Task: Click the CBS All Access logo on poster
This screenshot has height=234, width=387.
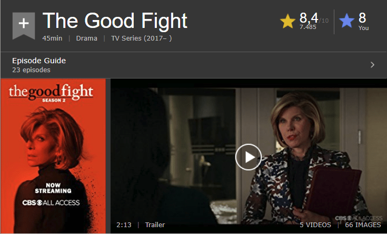Action: (x=51, y=202)
